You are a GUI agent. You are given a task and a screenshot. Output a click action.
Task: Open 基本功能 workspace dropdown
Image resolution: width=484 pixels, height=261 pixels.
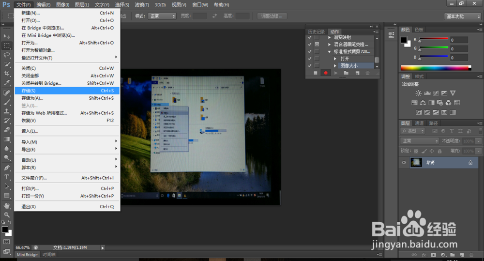[x=463, y=16]
